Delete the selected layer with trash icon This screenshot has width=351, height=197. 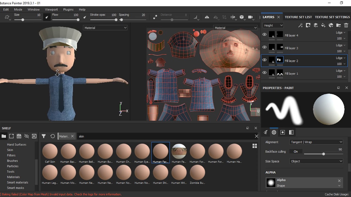[x=346, y=25]
